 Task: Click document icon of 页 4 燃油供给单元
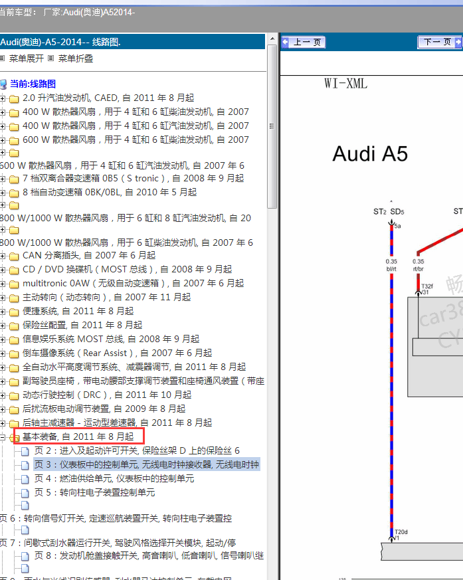[25, 480]
